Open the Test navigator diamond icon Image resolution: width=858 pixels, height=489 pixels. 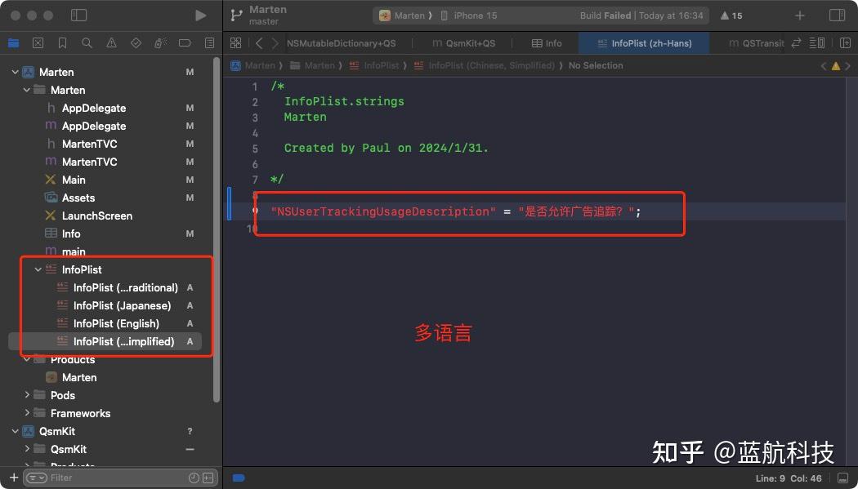coord(135,42)
